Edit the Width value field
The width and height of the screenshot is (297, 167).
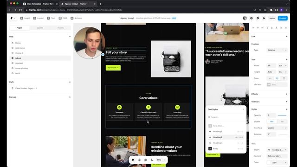(x=271, y=66)
